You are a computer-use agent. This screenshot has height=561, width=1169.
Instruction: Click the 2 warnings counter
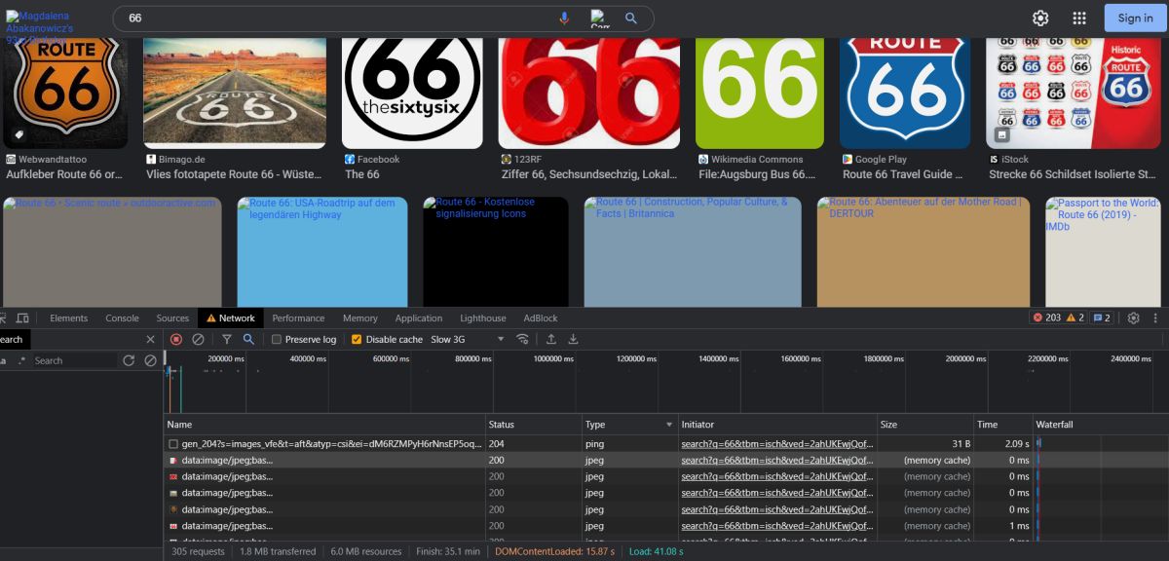coord(1075,318)
